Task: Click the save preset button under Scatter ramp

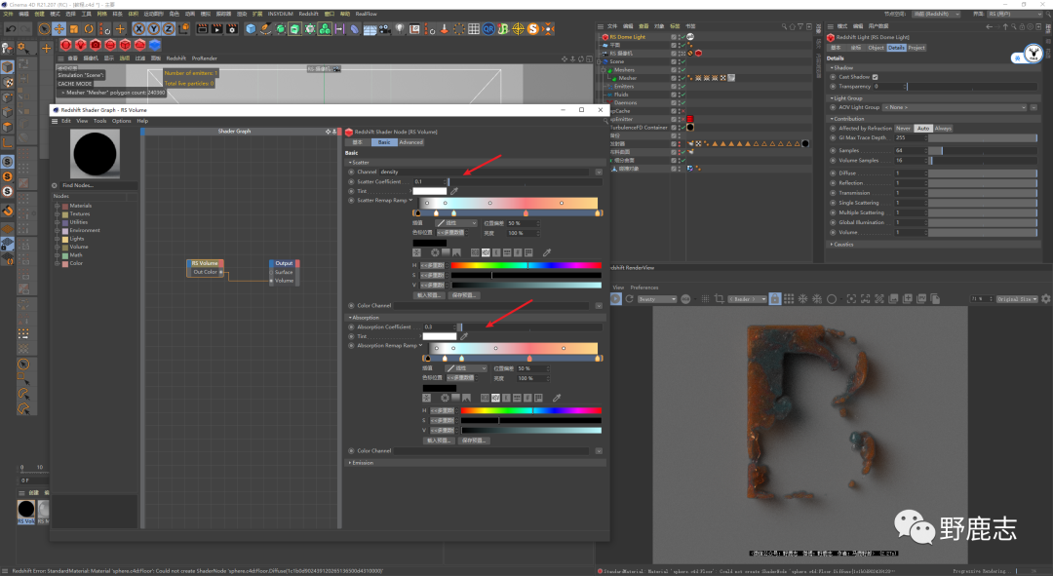Action: (464, 295)
